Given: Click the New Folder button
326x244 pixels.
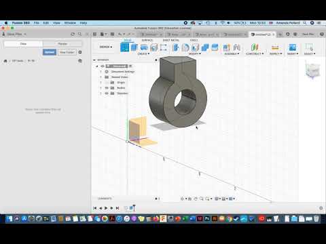Looking at the screenshot, I should [x=67, y=52].
